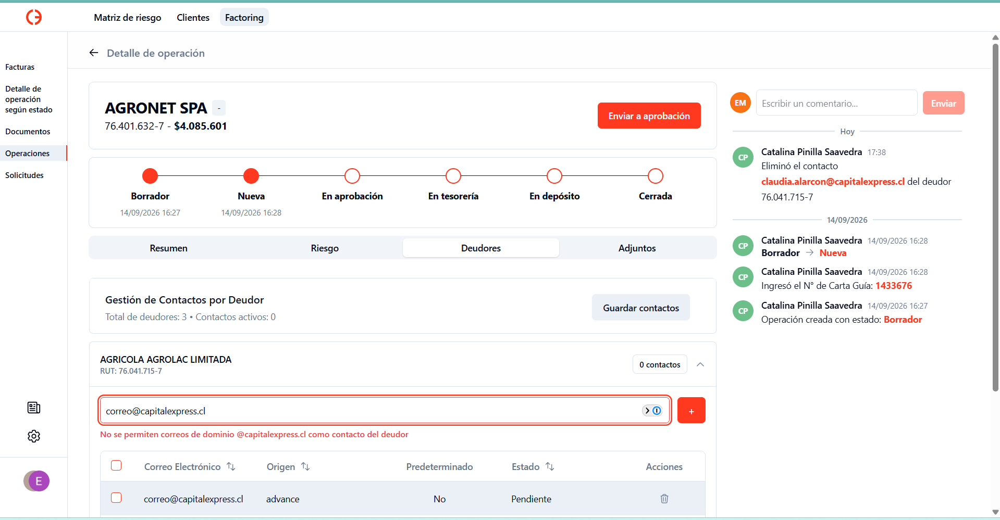Click the En aprobación stage circle

(352, 176)
